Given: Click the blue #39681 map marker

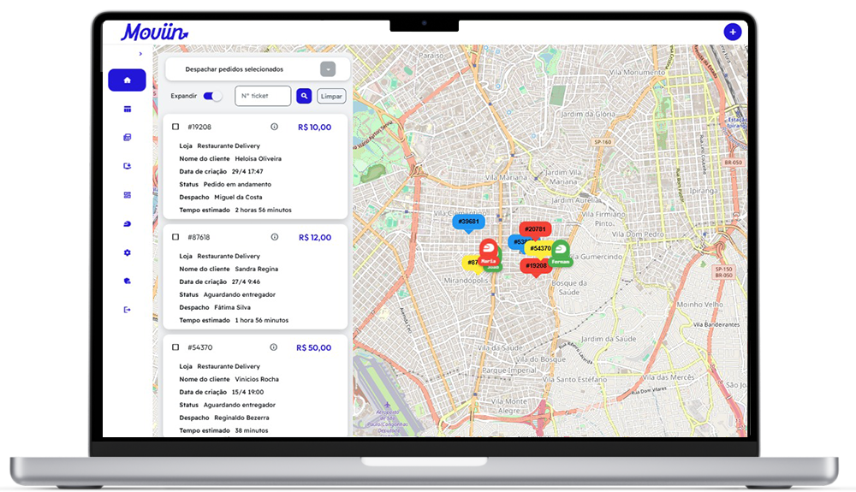Looking at the screenshot, I should [x=468, y=222].
